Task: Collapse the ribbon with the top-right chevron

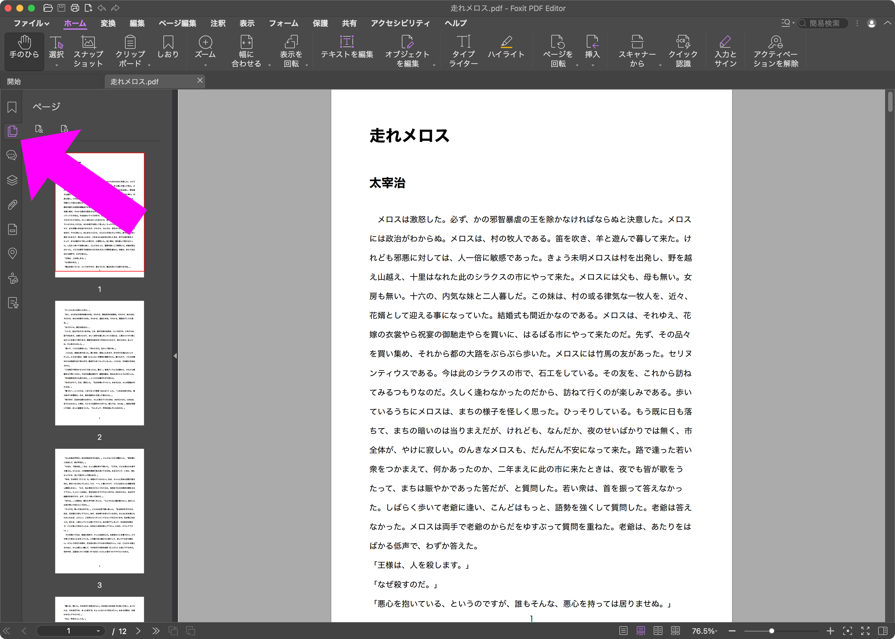Action: coord(887,23)
